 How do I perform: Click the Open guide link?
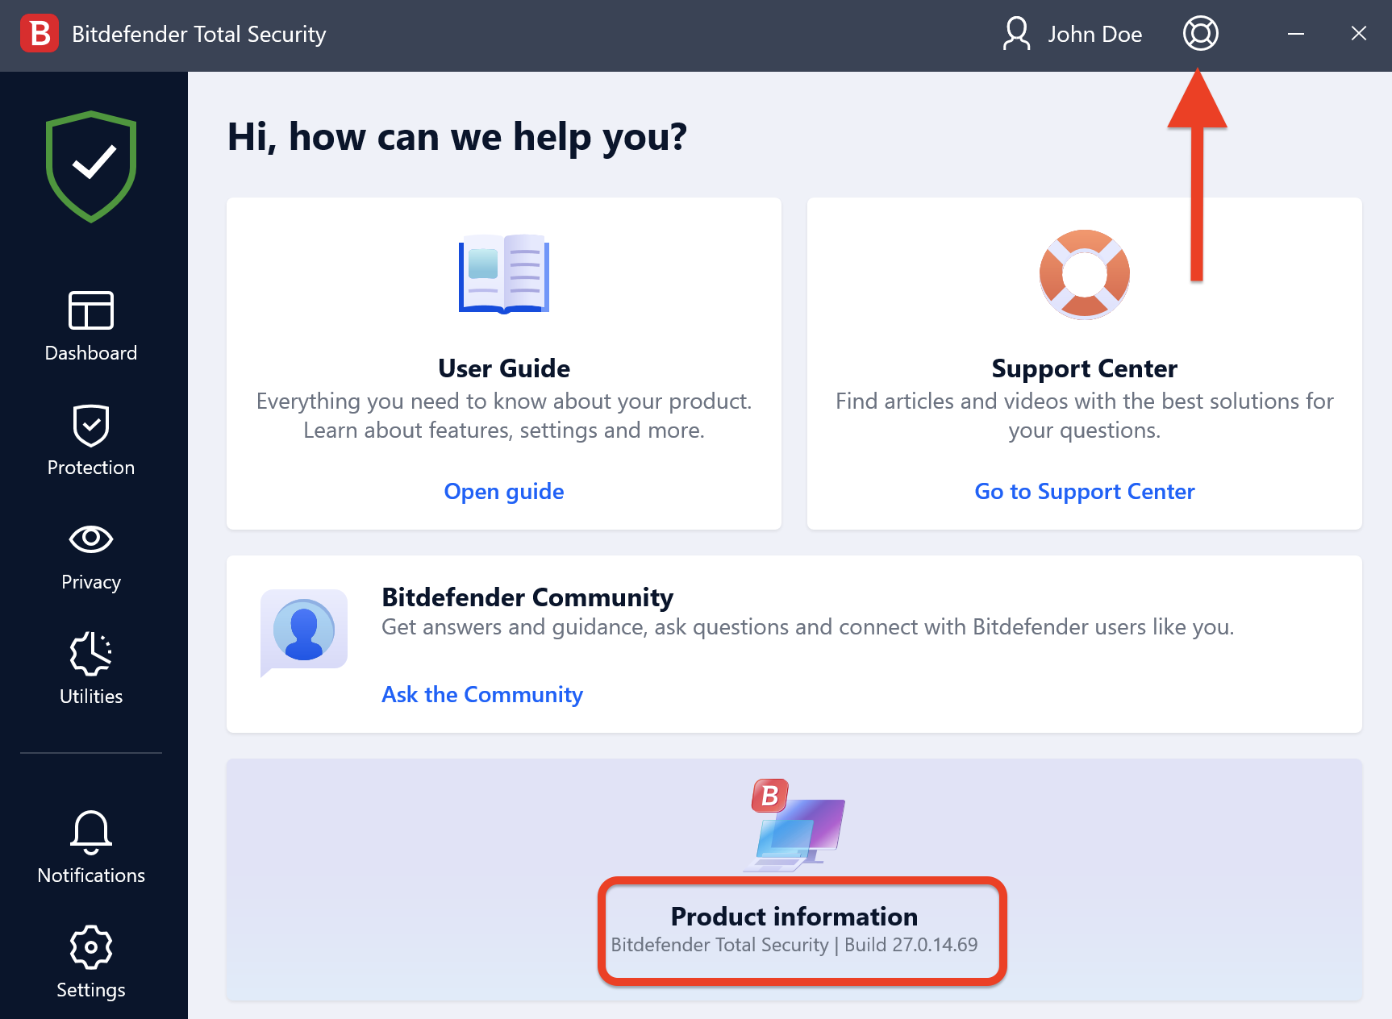pos(504,491)
